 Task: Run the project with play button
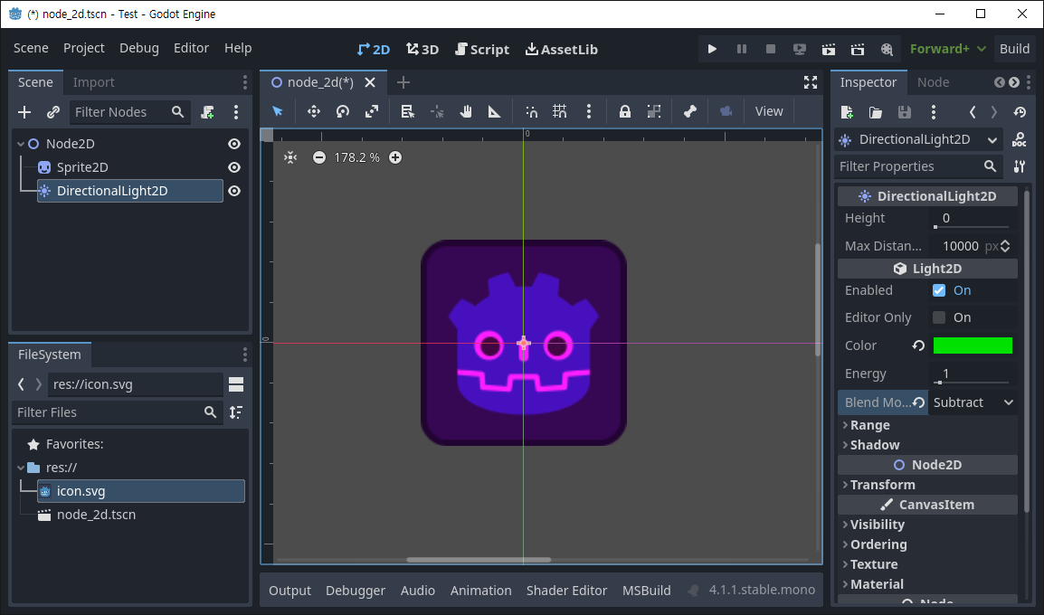point(712,49)
